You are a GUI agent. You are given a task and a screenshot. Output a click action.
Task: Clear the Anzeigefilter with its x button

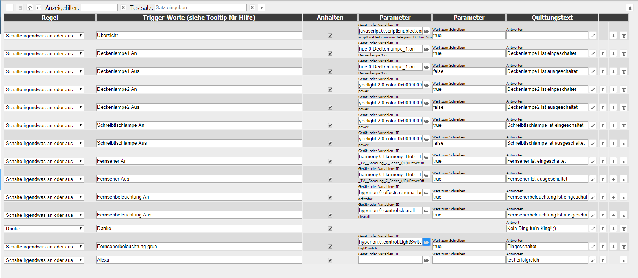pos(123,8)
